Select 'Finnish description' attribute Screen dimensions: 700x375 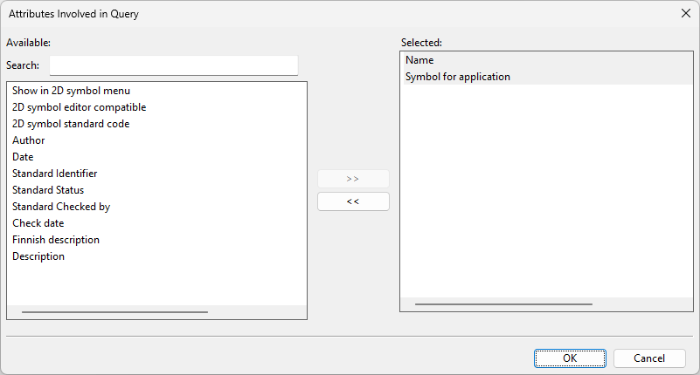(56, 240)
